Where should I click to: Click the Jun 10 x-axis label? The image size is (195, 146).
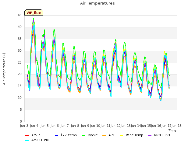[95, 126]
